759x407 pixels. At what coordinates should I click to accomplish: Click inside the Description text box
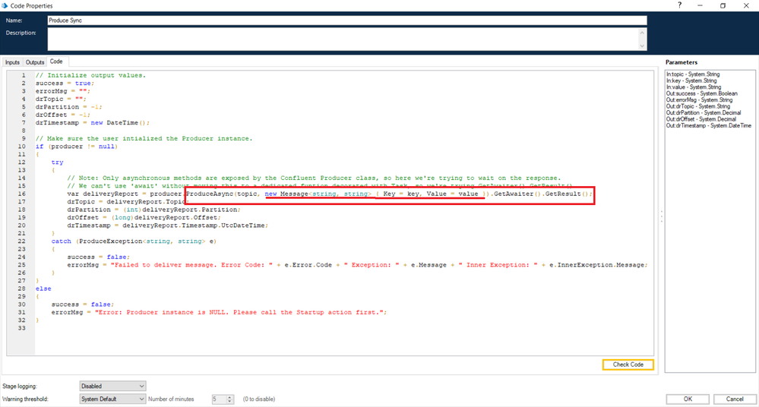[x=343, y=39]
